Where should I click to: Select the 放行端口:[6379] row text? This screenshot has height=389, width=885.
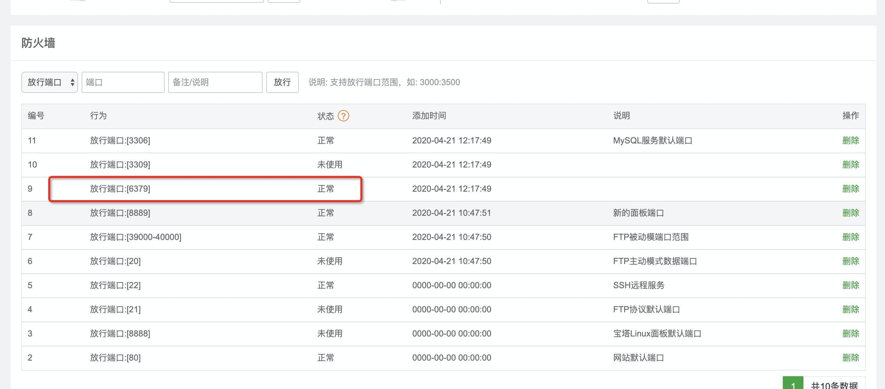coord(120,189)
